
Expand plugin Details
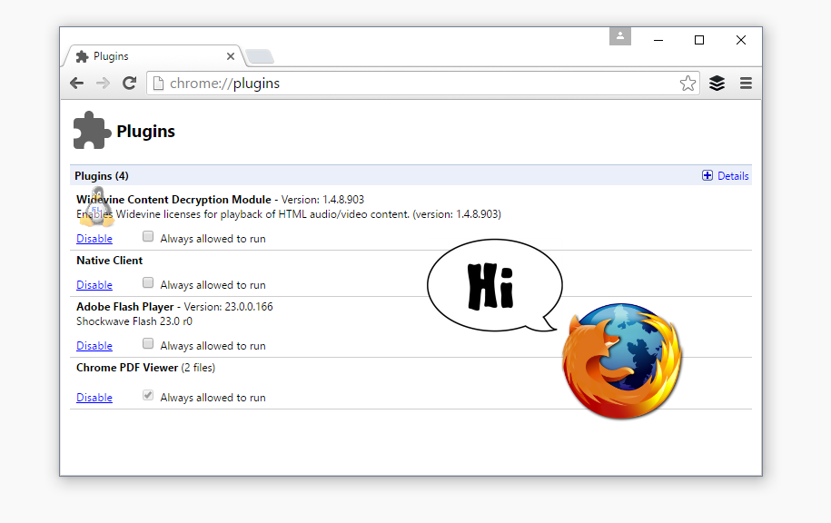[725, 176]
